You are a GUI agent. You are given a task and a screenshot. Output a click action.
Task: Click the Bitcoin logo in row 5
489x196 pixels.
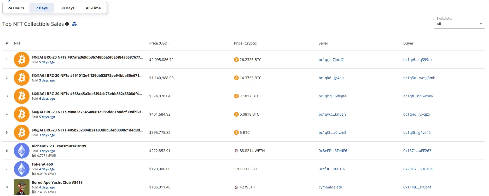22,132
